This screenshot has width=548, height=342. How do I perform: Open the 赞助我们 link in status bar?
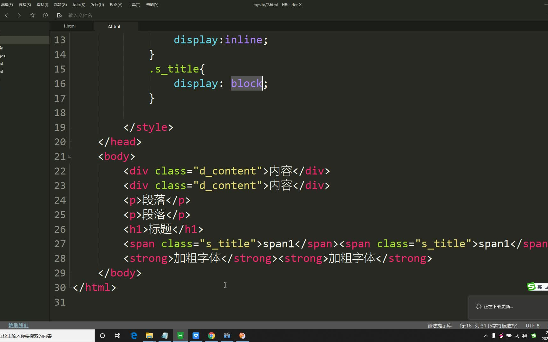click(18, 326)
